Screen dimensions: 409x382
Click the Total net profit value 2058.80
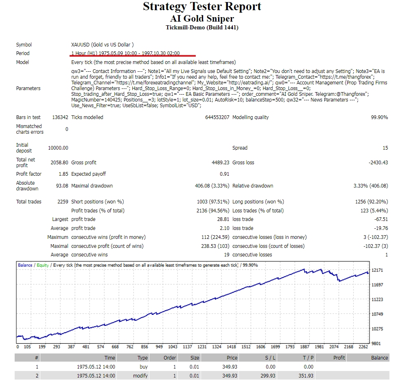click(59, 162)
